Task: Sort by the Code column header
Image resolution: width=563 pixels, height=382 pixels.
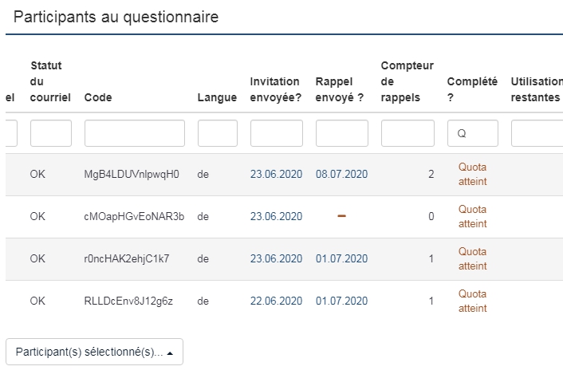Action: (x=98, y=97)
